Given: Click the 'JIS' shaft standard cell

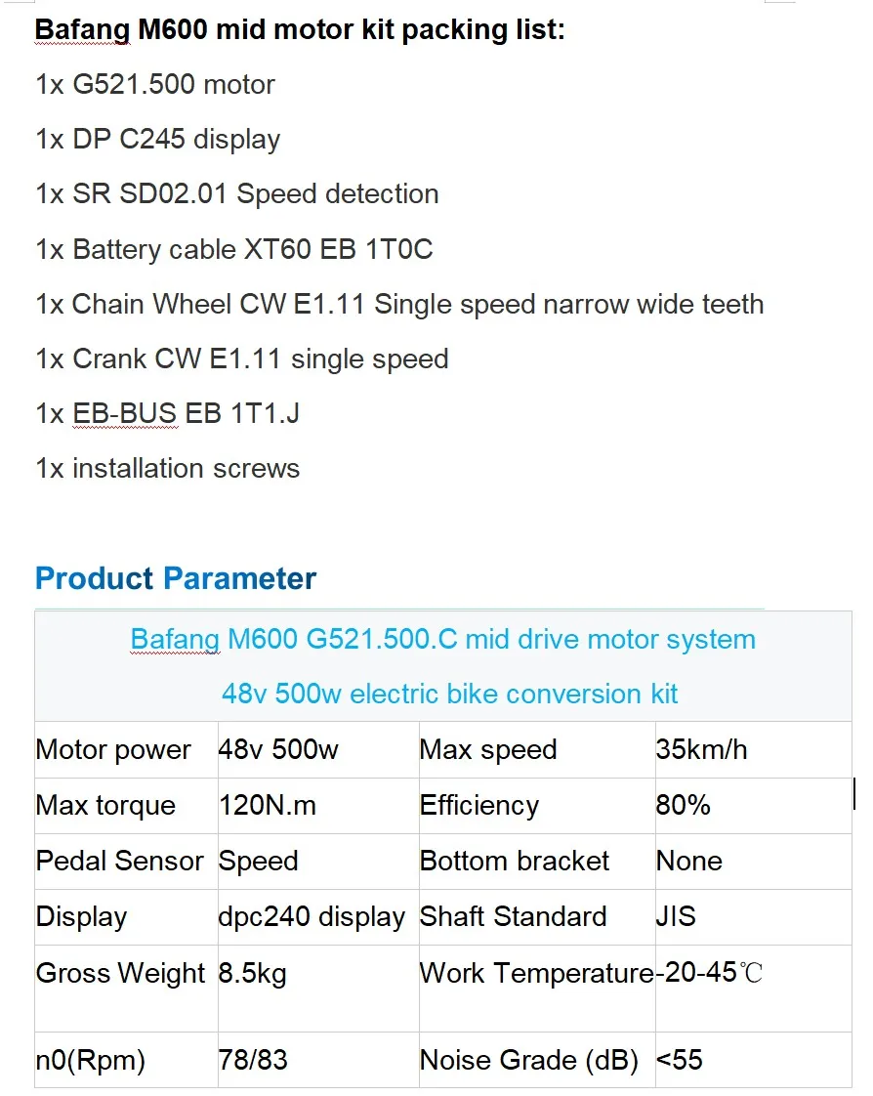Looking at the screenshot, I should tap(676, 917).
